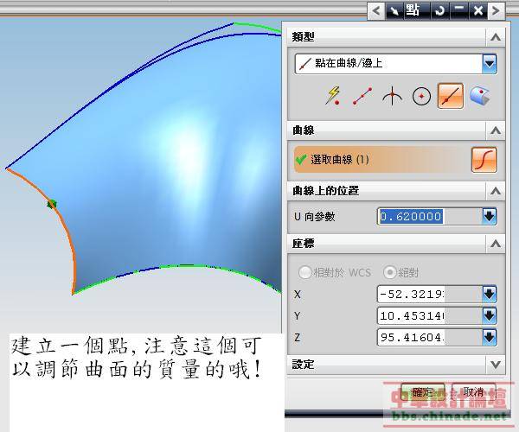The image size is (519, 432).
Task: Expand the 設定 section
Action: [496, 365]
